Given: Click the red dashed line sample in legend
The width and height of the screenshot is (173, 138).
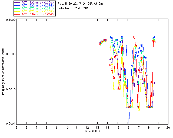Looking at the screenshot, I should coord(17,14).
